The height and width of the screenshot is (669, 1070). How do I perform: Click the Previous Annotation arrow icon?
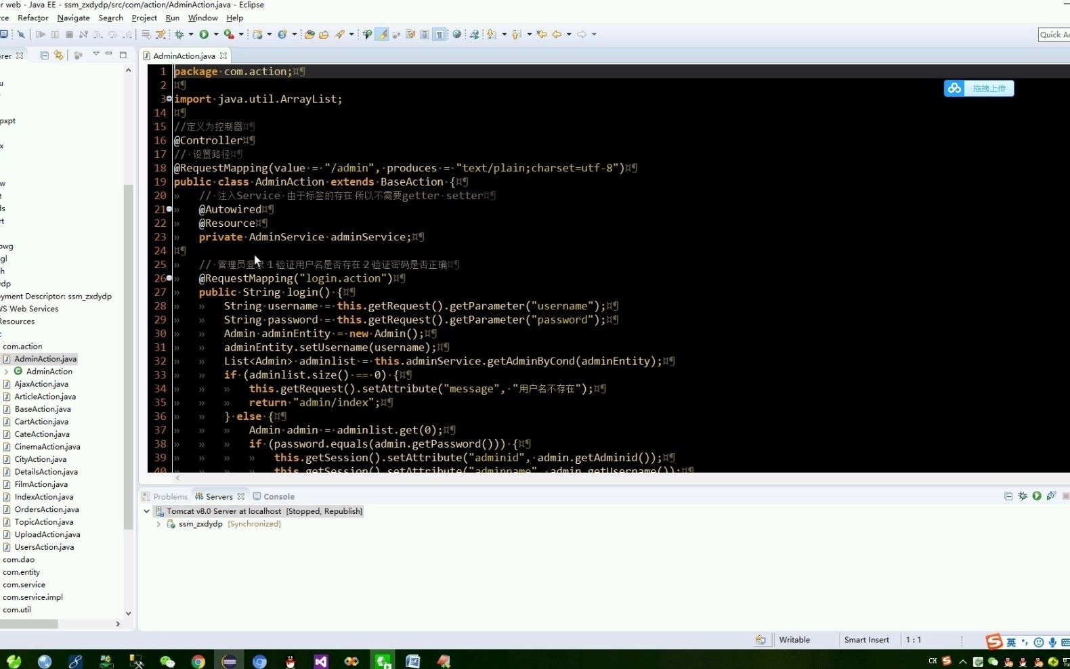pyautogui.click(x=516, y=34)
